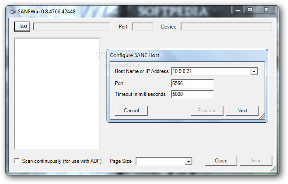
Task: Click the top Port display field
Action: click(142, 27)
